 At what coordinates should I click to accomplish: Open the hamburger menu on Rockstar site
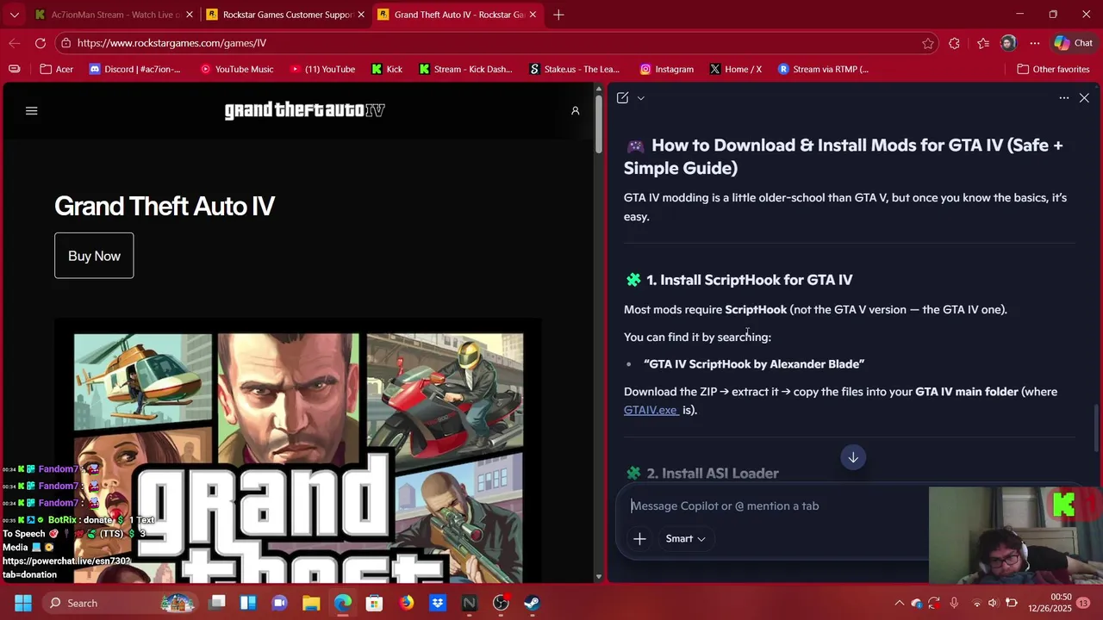pyautogui.click(x=32, y=110)
